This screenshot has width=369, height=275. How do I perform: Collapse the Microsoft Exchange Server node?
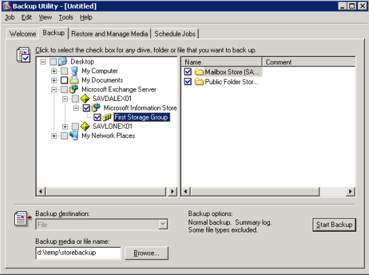click(x=54, y=89)
